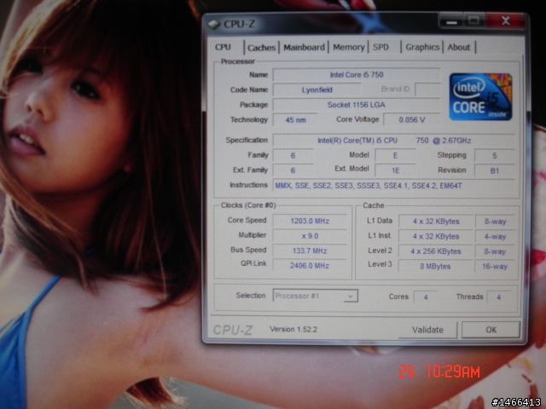Click the Level 3 16-way value

495,267
